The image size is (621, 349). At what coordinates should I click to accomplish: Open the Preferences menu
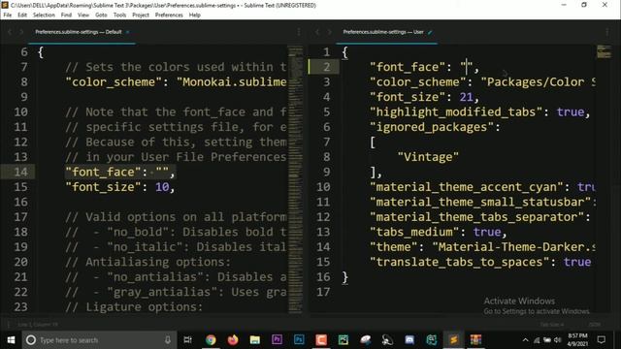click(169, 16)
